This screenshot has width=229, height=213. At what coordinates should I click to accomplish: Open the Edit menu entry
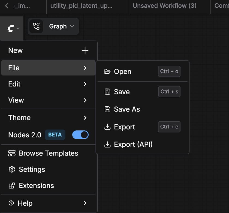[x=48, y=84]
